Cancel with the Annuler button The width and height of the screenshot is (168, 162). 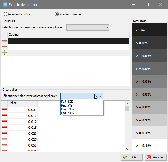click(x=156, y=157)
